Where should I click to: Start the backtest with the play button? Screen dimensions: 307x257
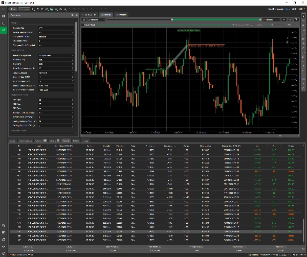pyautogui.click(x=283, y=19)
